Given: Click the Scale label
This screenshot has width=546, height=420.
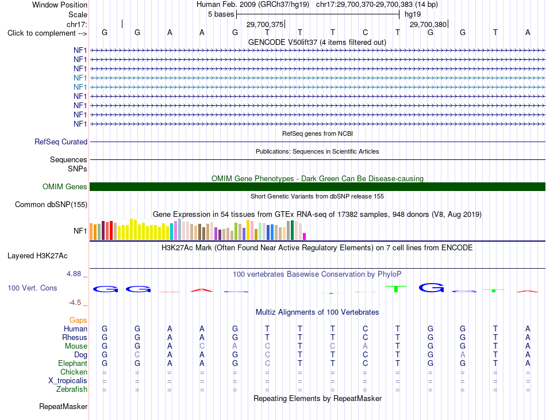Looking at the screenshot, I should click(x=78, y=14).
